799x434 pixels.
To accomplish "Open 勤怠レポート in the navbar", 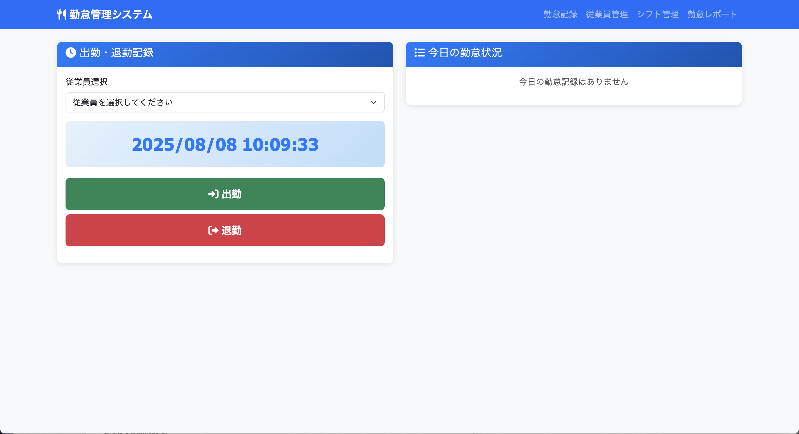I will pyautogui.click(x=712, y=14).
